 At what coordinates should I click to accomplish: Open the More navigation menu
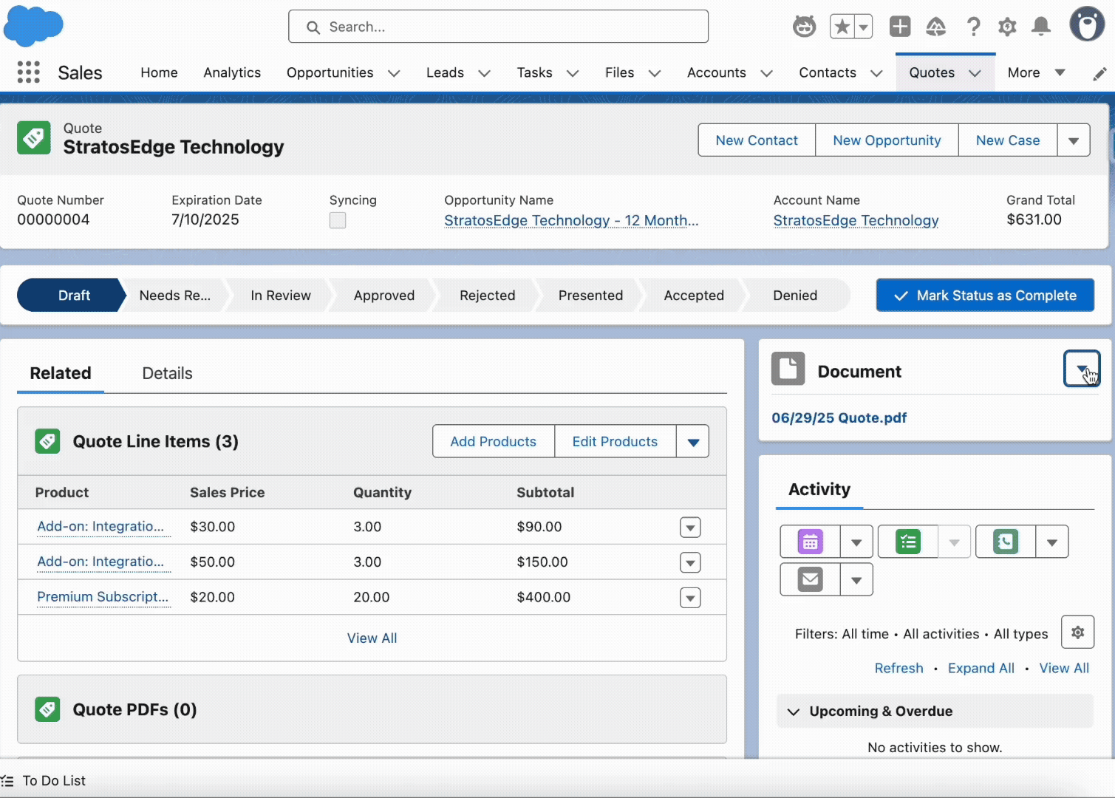pyautogui.click(x=1037, y=72)
